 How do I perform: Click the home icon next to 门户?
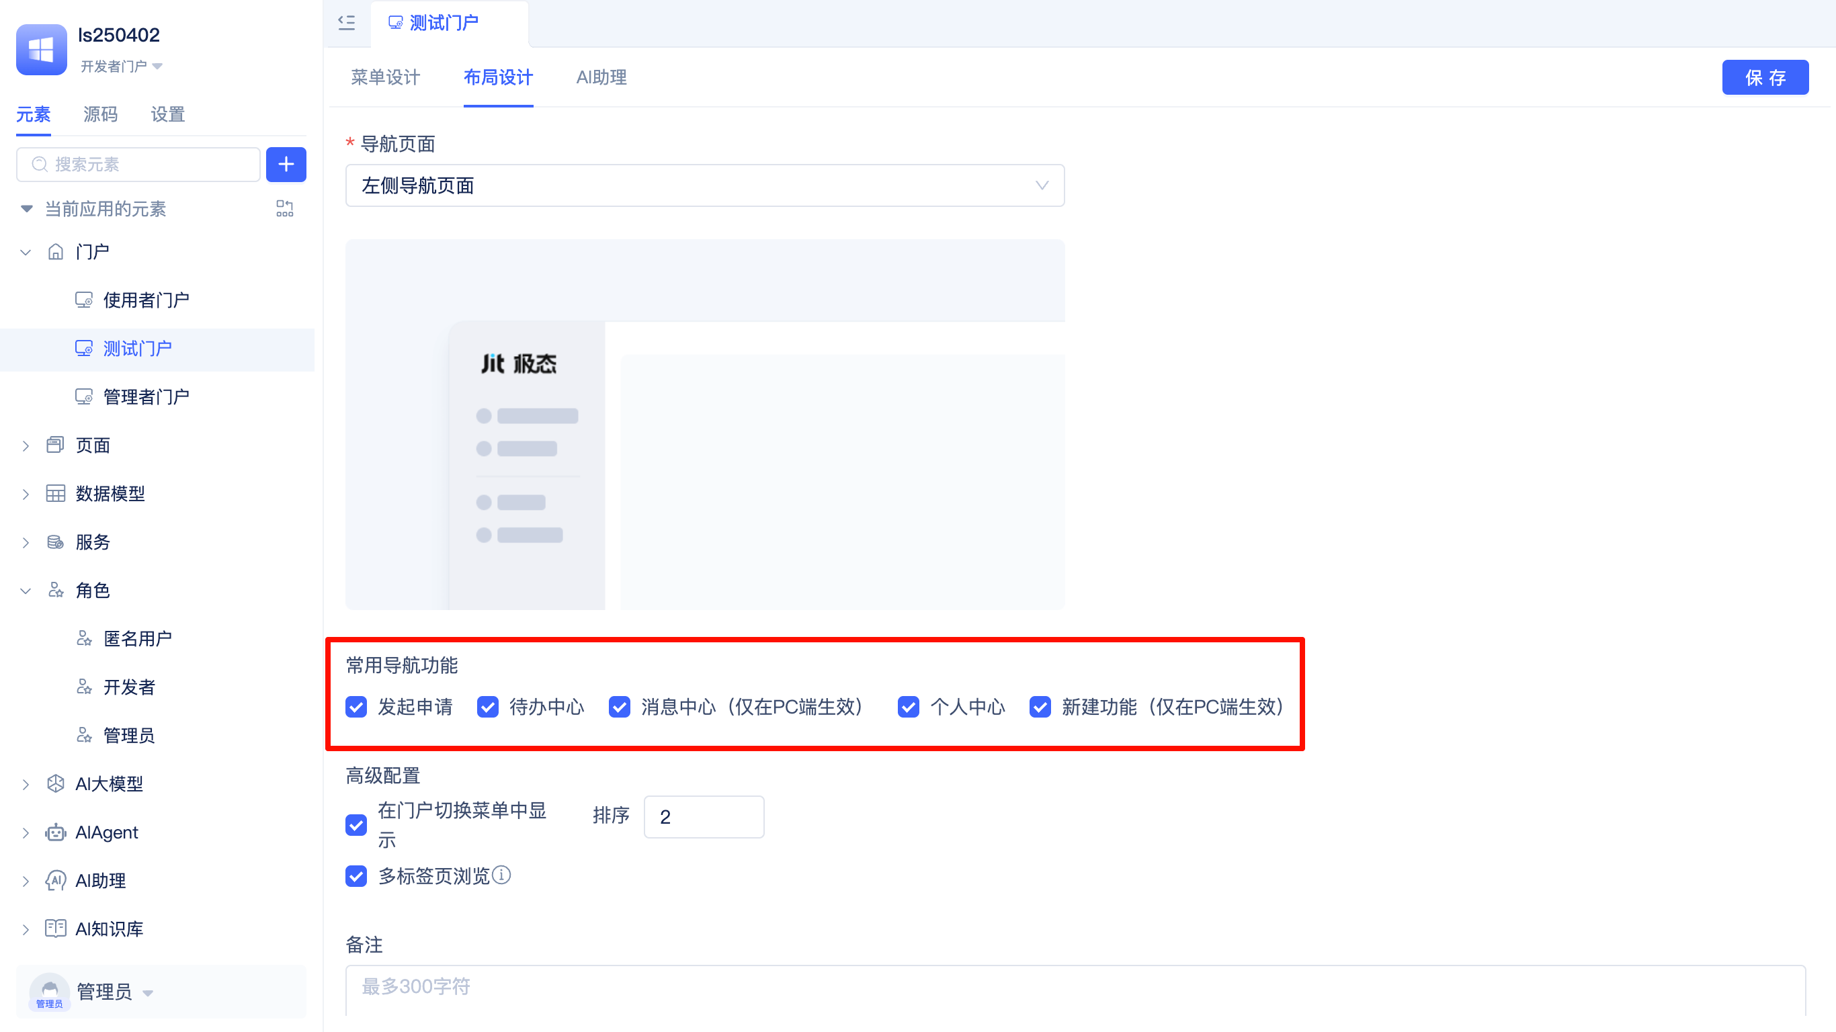(x=56, y=251)
